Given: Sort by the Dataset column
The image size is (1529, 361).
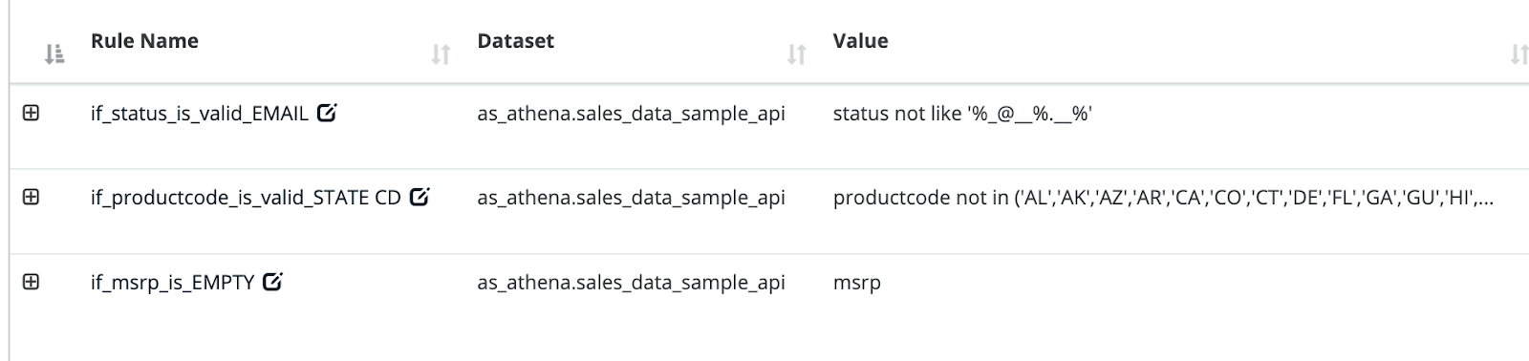Looking at the screenshot, I should [797, 55].
